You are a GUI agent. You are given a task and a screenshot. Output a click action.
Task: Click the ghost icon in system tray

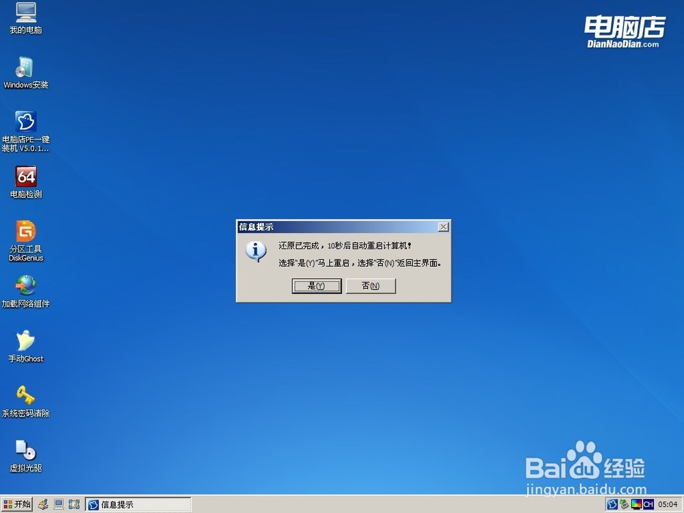click(x=612, y=504)
